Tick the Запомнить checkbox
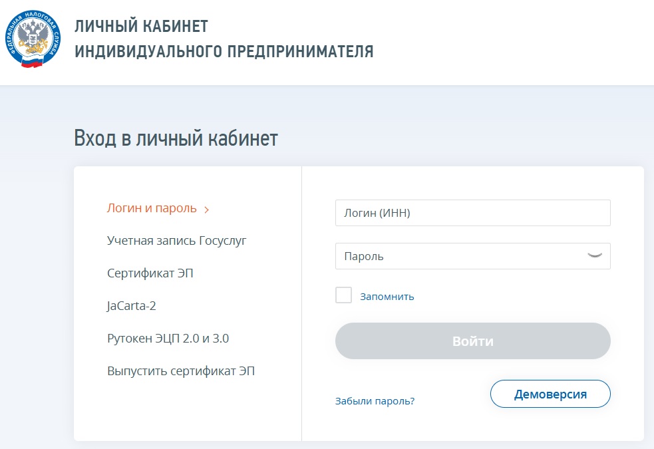This screenshot has width=654, height=449. [343, 295]
